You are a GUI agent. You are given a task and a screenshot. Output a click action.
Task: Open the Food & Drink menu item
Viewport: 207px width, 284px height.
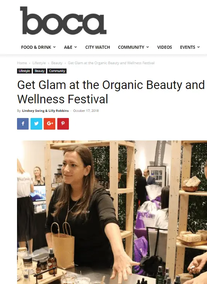point(36,47)
